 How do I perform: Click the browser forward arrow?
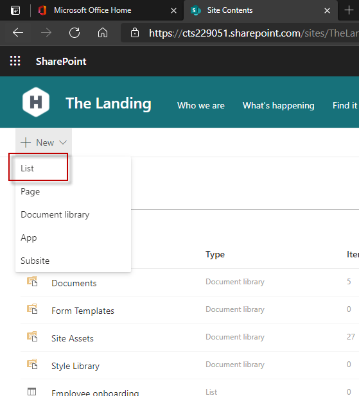point(46,33)
